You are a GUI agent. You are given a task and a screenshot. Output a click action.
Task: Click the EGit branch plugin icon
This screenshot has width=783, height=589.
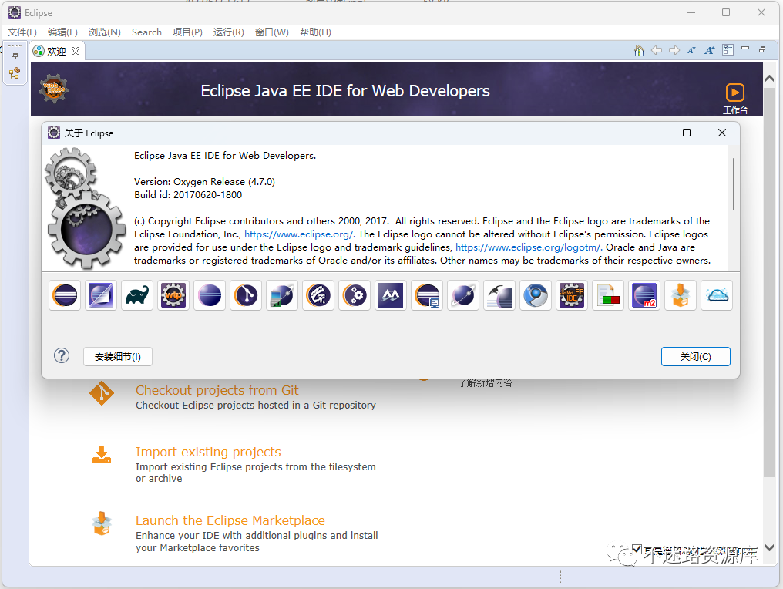246,295
